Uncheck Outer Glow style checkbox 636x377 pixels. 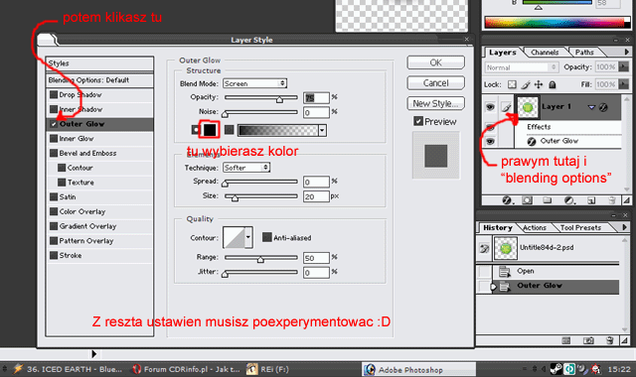(54, 124)
